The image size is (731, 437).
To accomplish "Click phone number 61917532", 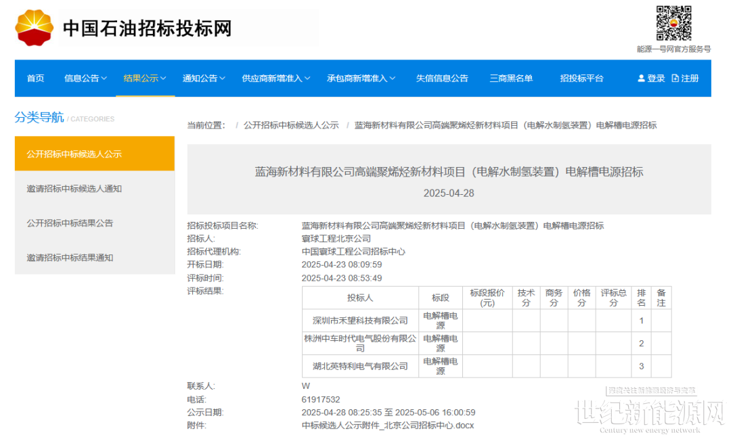I will click(321, 399).
